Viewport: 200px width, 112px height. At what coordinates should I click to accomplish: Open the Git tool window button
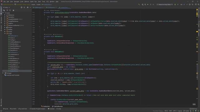point(6,109)
